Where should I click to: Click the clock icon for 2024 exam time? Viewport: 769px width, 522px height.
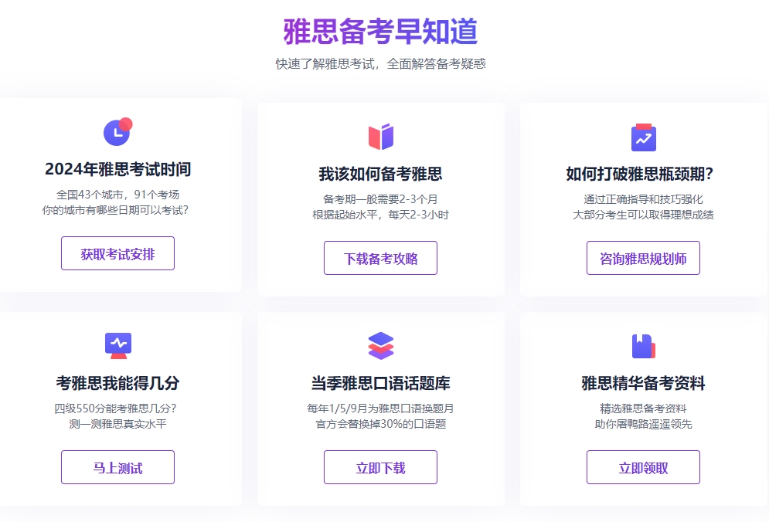[117, 132]
